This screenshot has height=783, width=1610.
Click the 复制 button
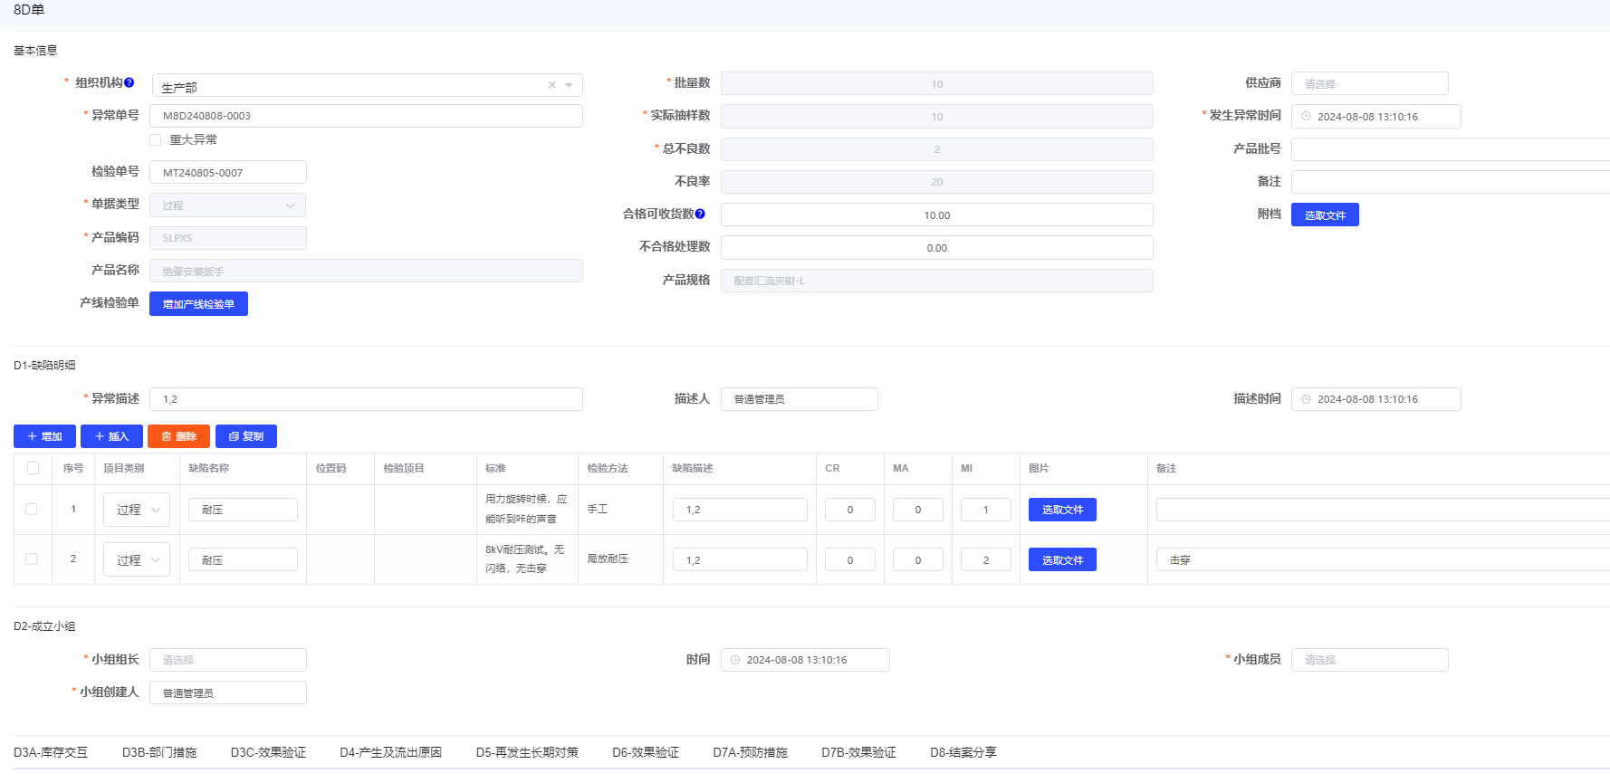(x=246, y=436)
